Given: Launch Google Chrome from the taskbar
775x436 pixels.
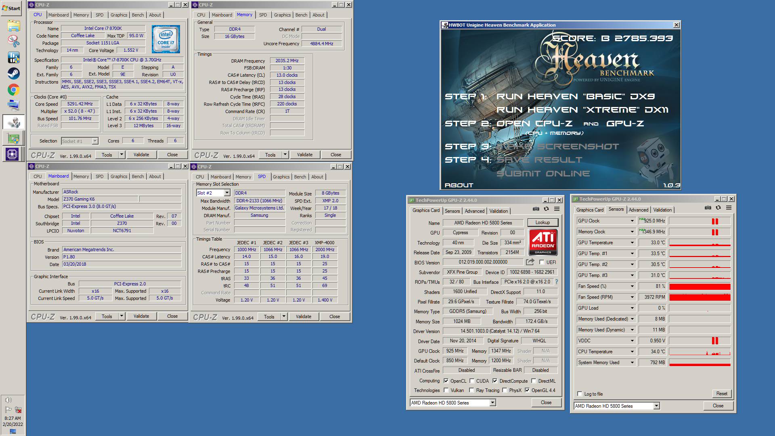Looking at the screenshot, I should pos(13,90).
